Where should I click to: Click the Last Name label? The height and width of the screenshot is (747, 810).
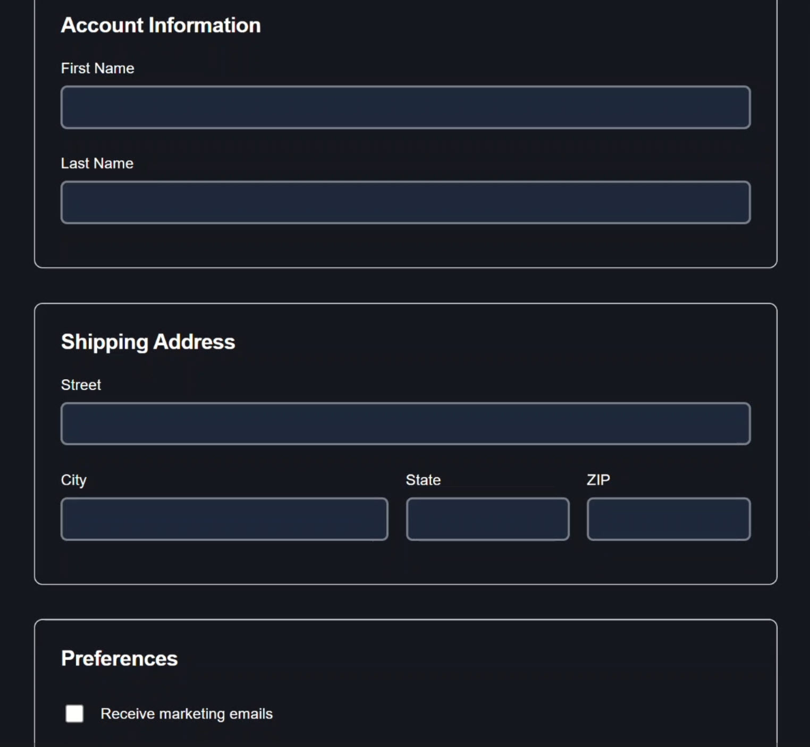pos(97,163)
